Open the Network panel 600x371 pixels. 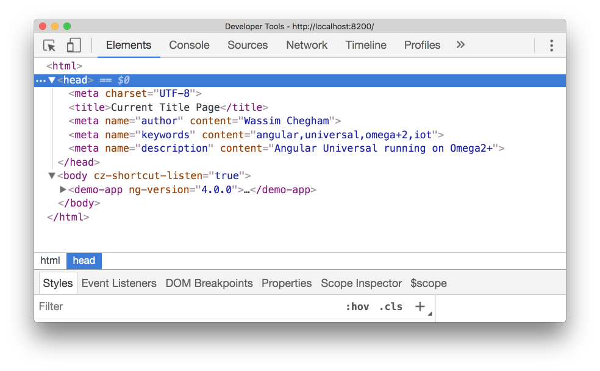pyautogui.click(x=307, y=45)
